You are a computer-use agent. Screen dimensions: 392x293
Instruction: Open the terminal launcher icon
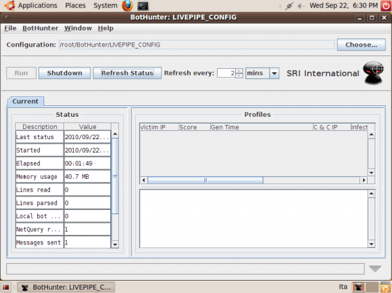tap(143, 6)
